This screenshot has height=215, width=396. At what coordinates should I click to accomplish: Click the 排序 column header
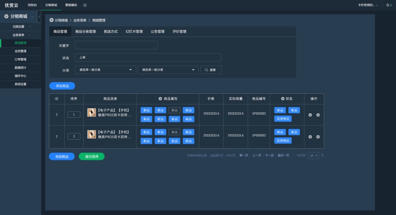coord(74,99)
